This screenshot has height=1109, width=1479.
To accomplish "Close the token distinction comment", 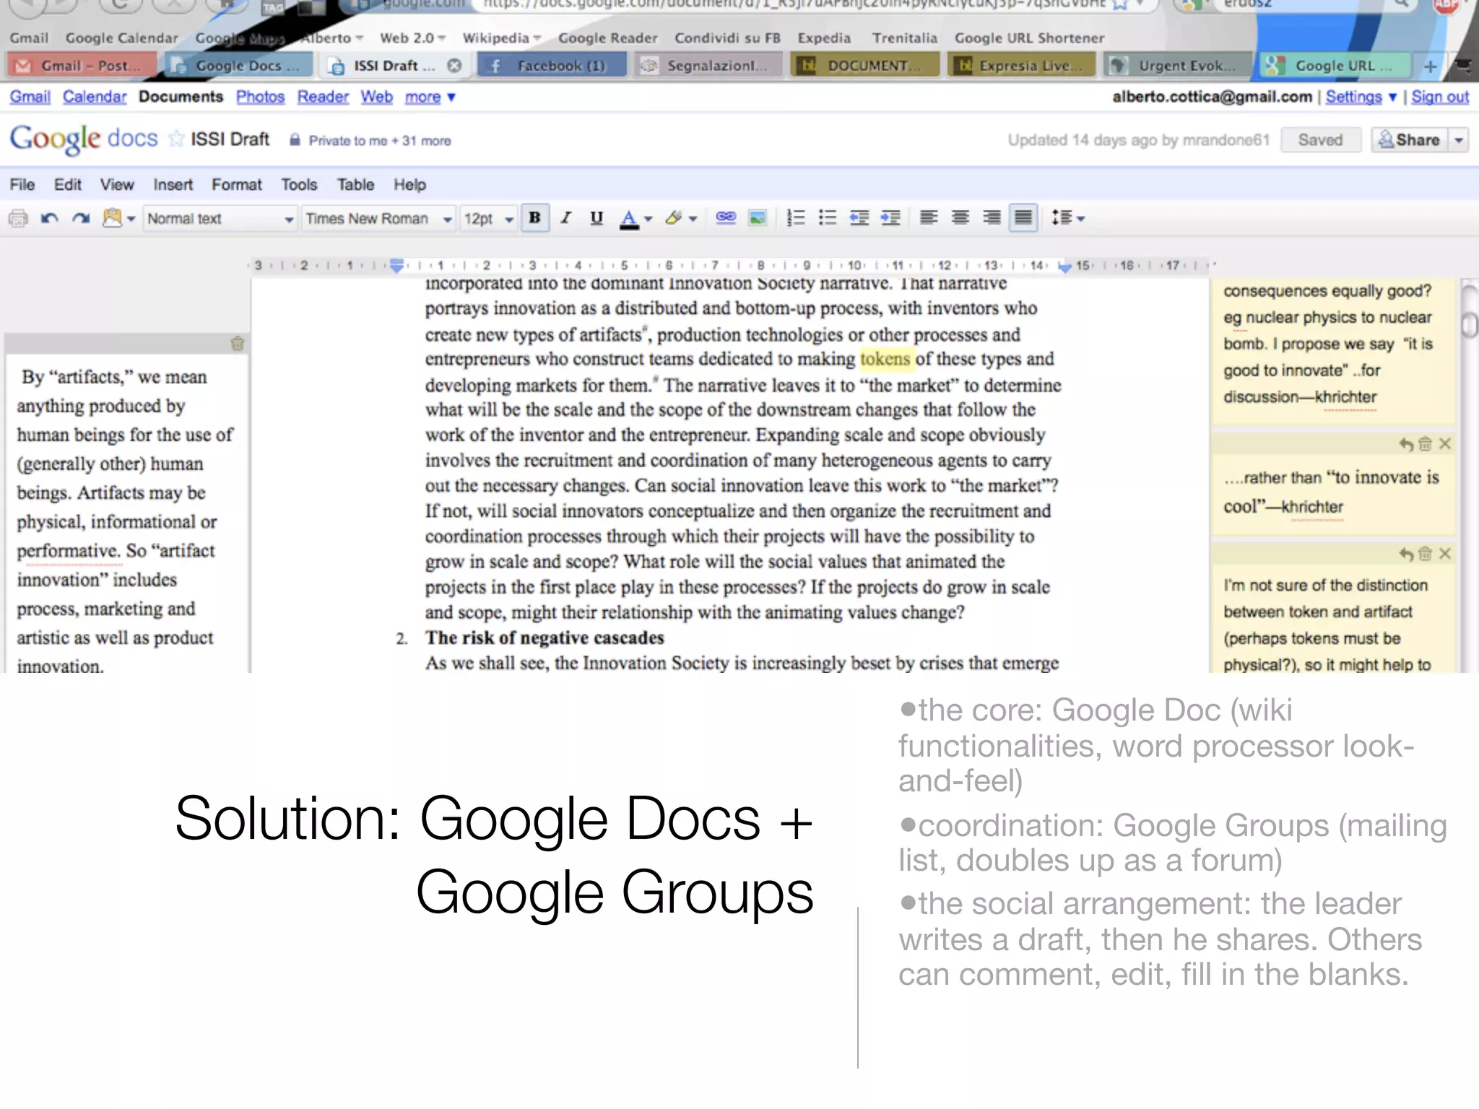I will tap(1444, 554).
